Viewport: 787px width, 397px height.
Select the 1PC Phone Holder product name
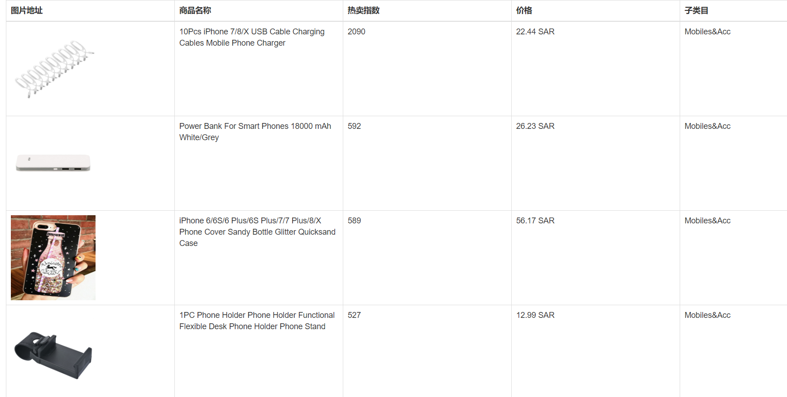point(257,321)
